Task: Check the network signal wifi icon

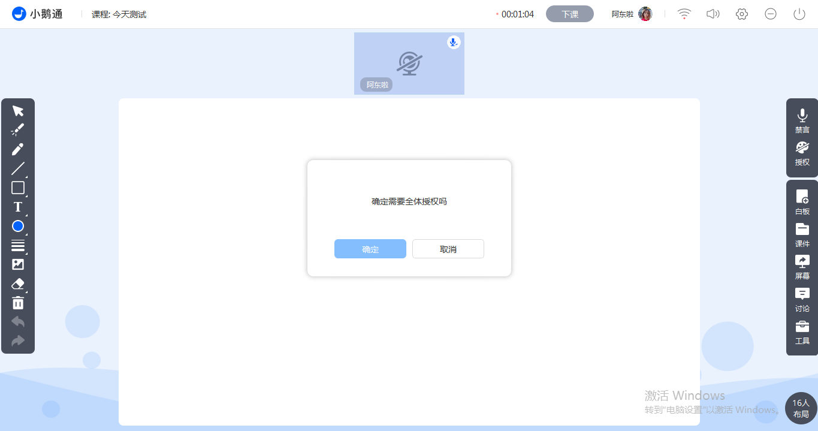Action: tap(684, 14)
